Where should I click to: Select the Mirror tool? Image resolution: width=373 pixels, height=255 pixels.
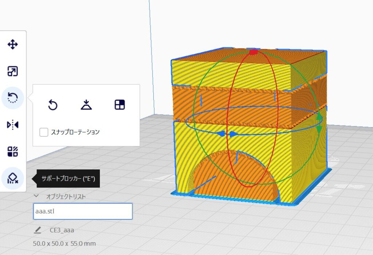point(13,125)
